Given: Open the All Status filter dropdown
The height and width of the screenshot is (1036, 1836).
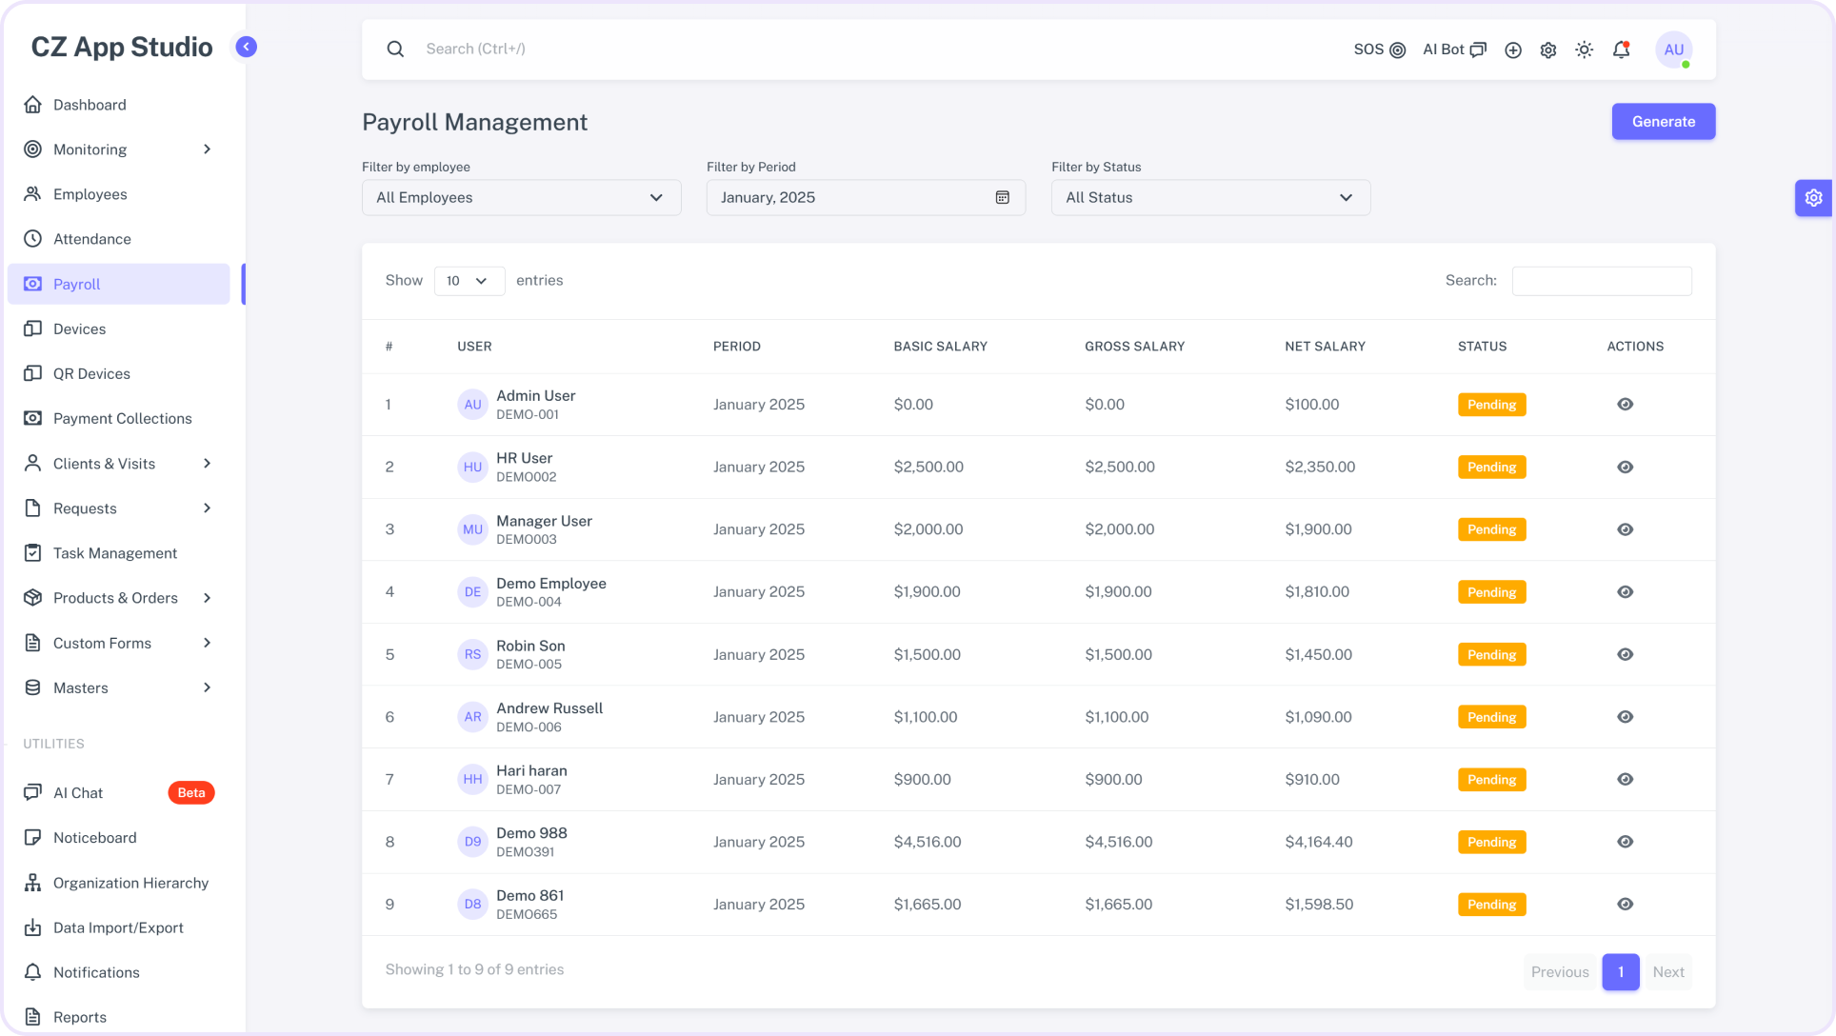Looking at the screenshot, I should click(1209, 197).
